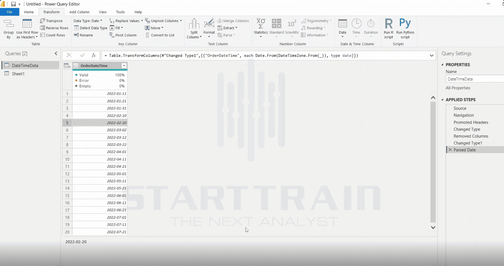
Task: Click the query Name input field
Action: tap(475, 79)
